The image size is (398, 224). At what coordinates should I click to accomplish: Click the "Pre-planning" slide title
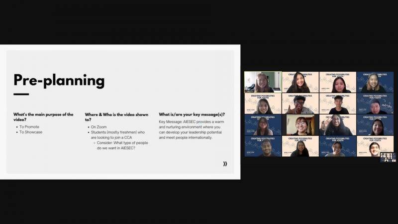[x=59, y=80]
